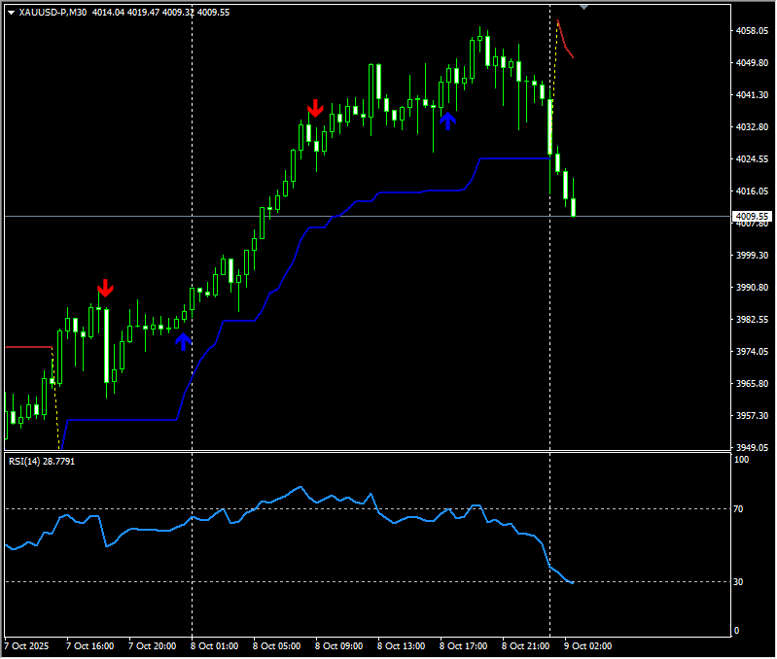Click the gray chart shift triangle at top
The height and width of the screenshot is (659, 777).
(583, 7)
